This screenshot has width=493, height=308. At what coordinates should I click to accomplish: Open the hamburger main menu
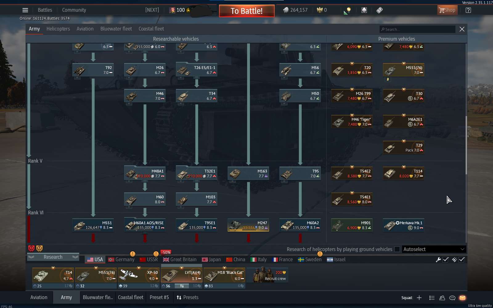coord(25,10)
